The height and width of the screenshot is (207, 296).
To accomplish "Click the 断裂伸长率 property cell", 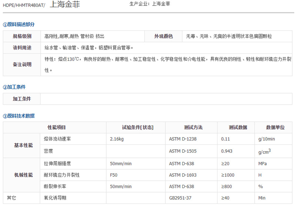I will click(x=73, y=186).
